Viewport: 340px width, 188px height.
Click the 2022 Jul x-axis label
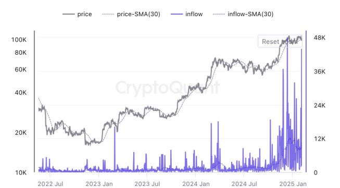51,184
